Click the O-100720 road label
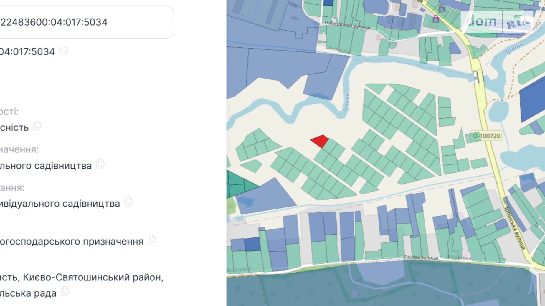 click(486, 136)
